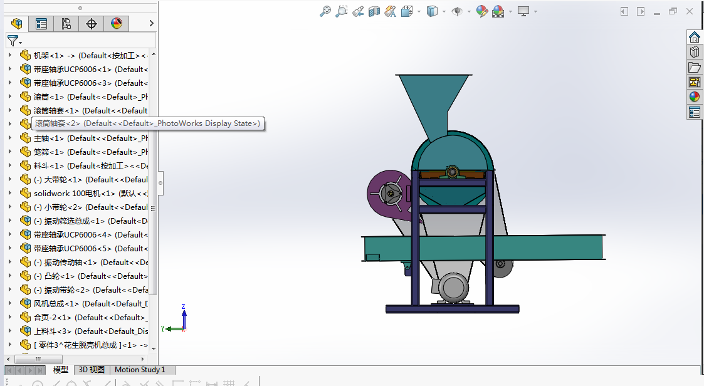Select 带座轴承UCP6006<1> in the tree

click(x=91, y=69)
